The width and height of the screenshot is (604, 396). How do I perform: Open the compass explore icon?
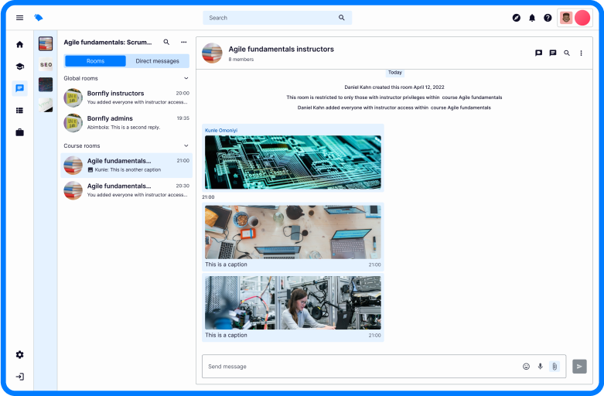[x=516, y=18]
